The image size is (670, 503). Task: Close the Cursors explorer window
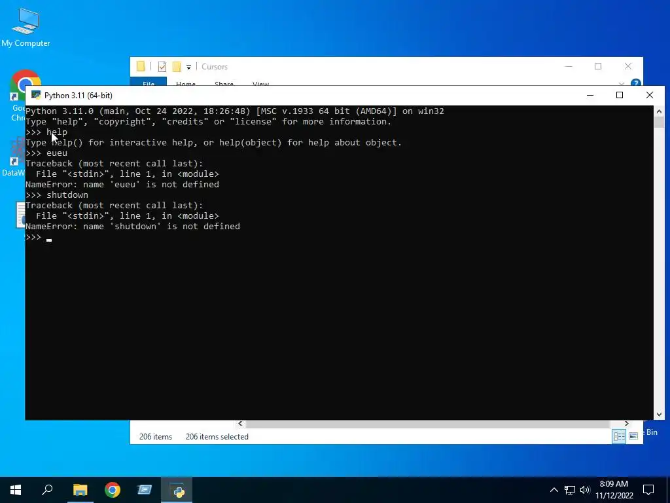627,66
